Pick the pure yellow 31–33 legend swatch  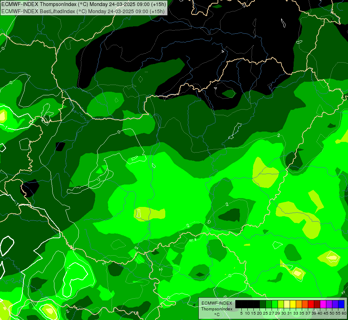point(293,304)
